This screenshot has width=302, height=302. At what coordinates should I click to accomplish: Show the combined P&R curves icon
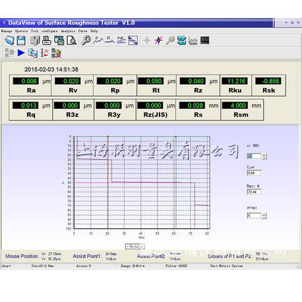121,40
